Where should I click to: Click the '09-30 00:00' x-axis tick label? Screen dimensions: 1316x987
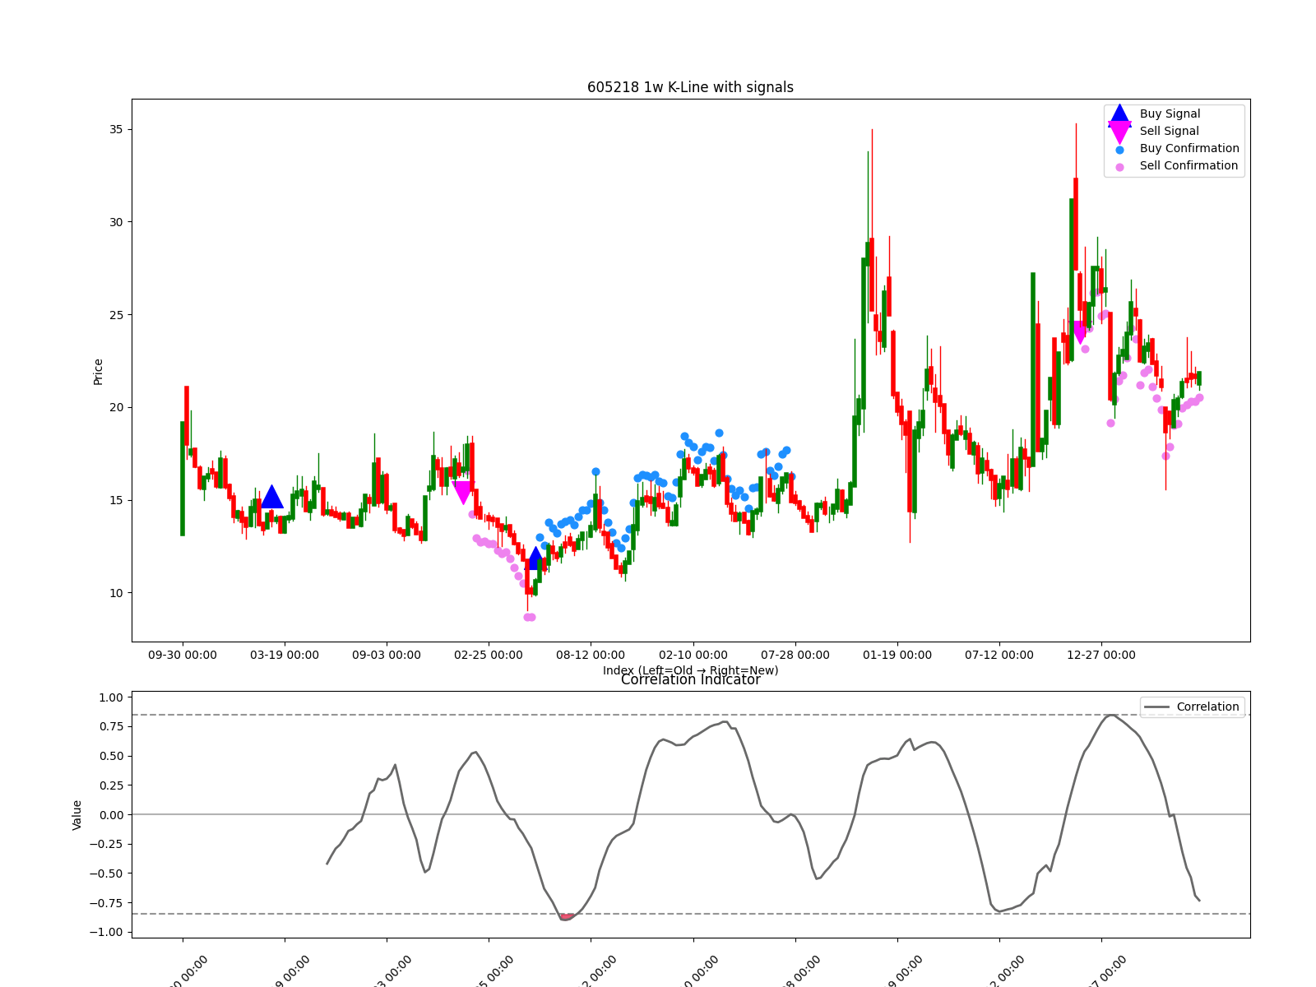(183, 655)
